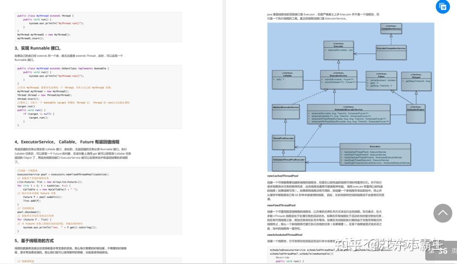The image size is (457, 264).
Task: Click the round back-to-top arrow button
Action: click(443, 213)
